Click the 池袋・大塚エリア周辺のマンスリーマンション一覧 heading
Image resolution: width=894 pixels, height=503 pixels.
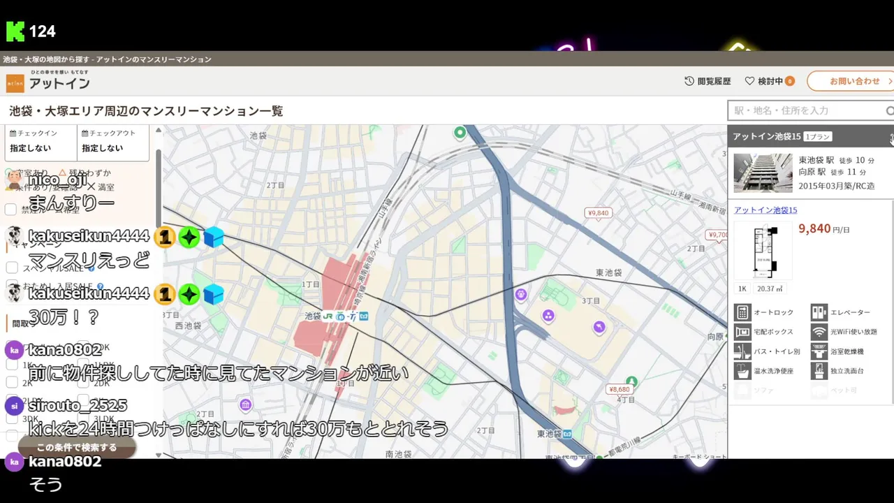(146, 111)
